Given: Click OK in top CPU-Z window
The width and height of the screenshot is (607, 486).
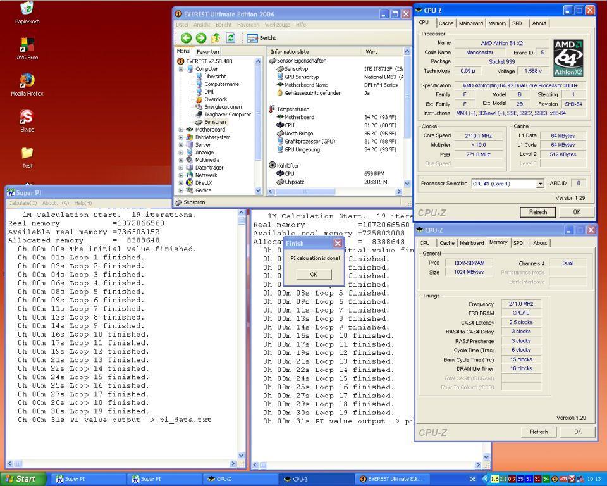Looking at the screenshot, I should point(577,213).
